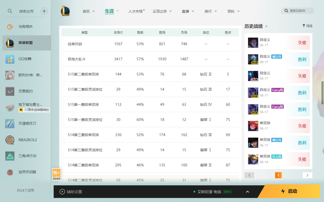Select the S14第二赛段单双排 row
324x202 pixels.
(x=150, y=165)
